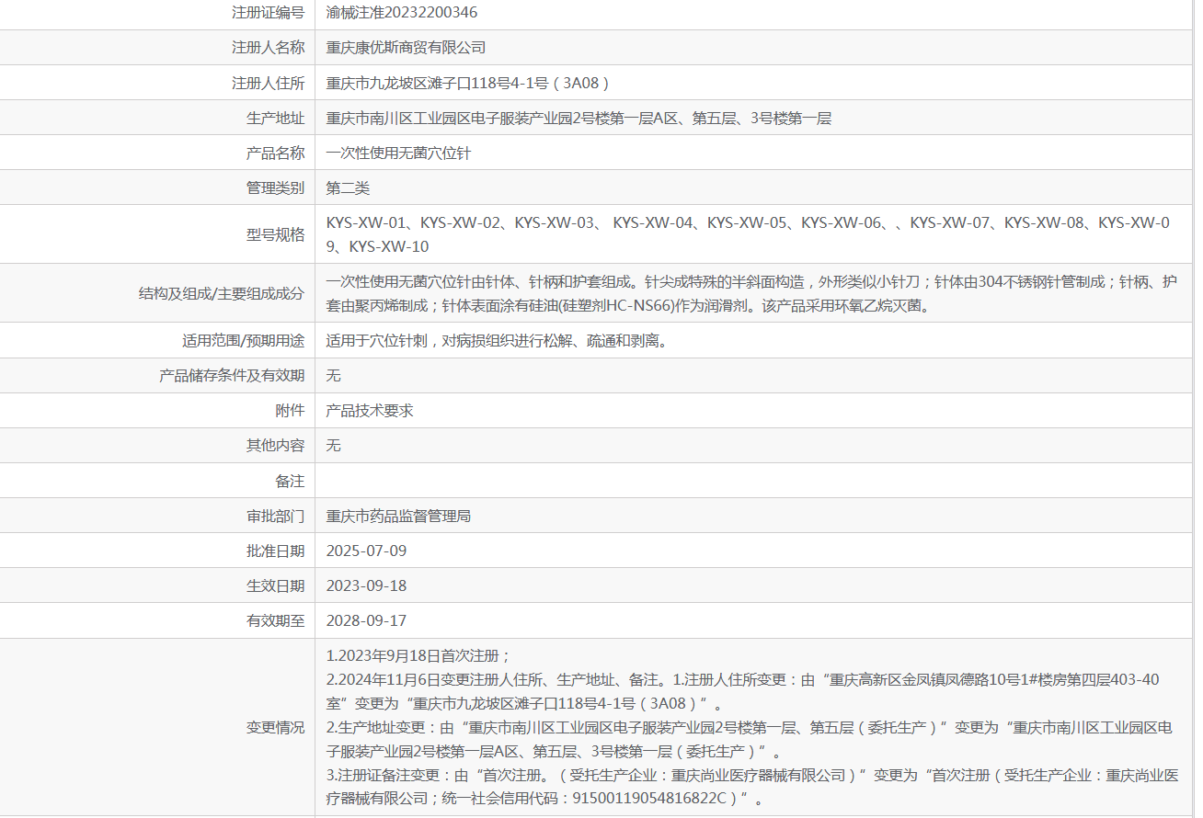Viewport: 1203px width, 818px height.
Task: Click the 结构及组成 description text
Action: point(751,293)
